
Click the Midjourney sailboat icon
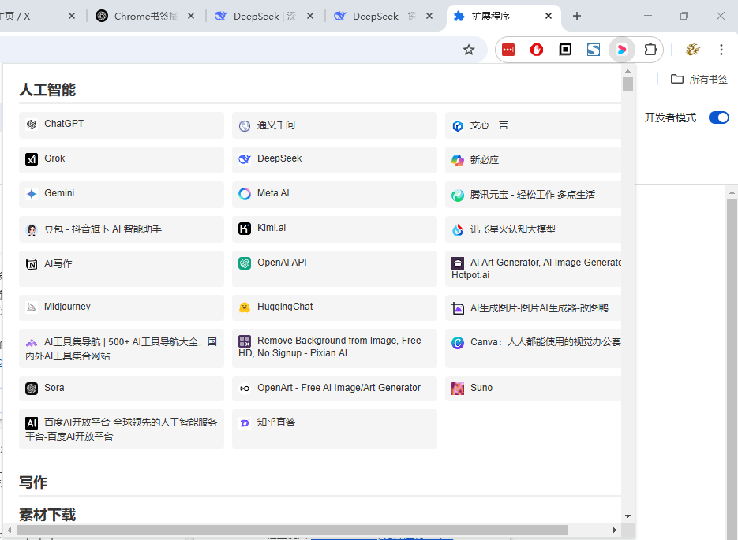[x=32, y=307]
